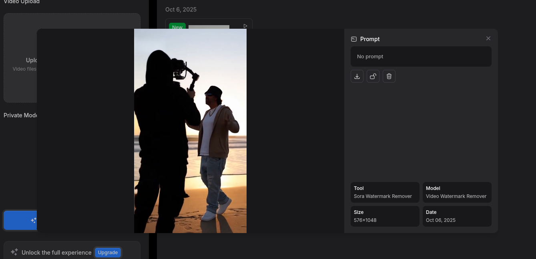Close the Prompt details panel
Image resolution: width=536 pixels, height=259 pixels.
pyautogui.click(x=488, y=38)
